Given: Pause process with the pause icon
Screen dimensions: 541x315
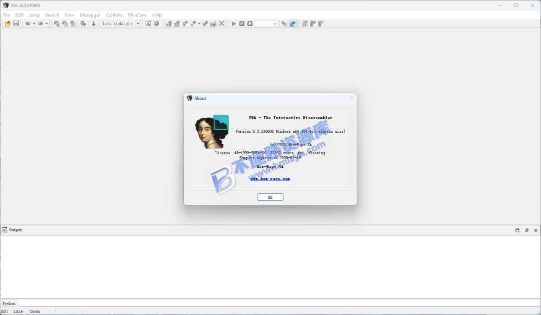Looking at the screenshot, I should click(242, 24).
